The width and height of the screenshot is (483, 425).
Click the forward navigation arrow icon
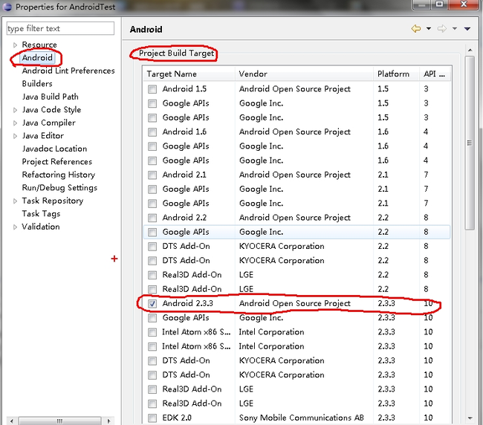442,29
